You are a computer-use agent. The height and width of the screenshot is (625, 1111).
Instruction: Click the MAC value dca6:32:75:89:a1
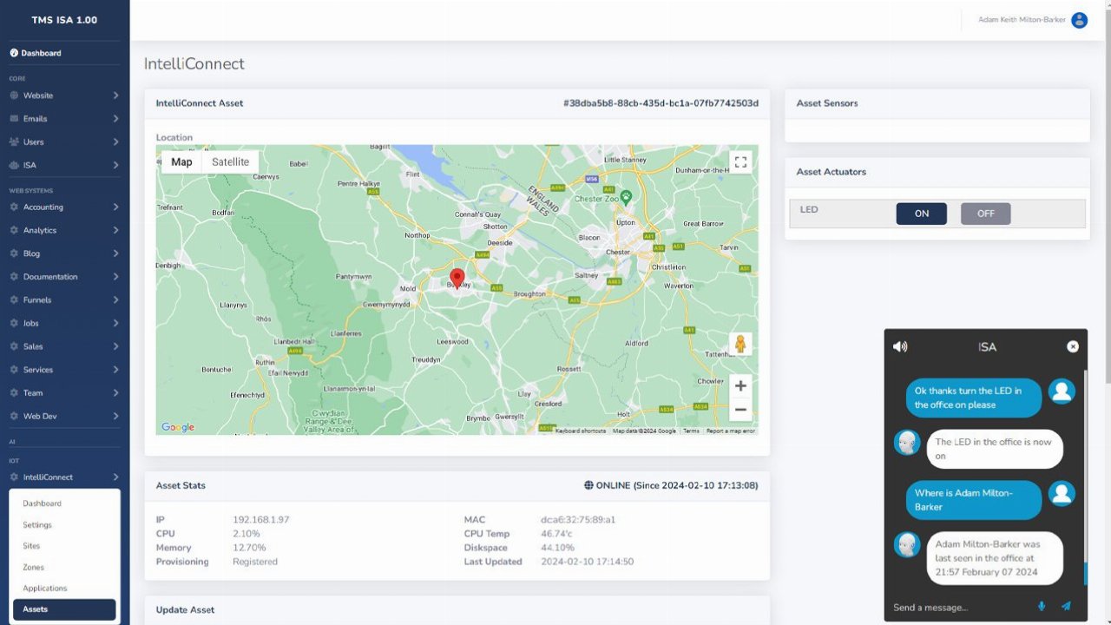(578, 520)
